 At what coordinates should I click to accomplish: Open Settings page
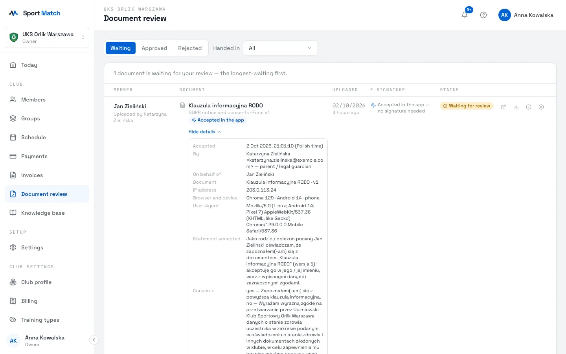[47, 247]
